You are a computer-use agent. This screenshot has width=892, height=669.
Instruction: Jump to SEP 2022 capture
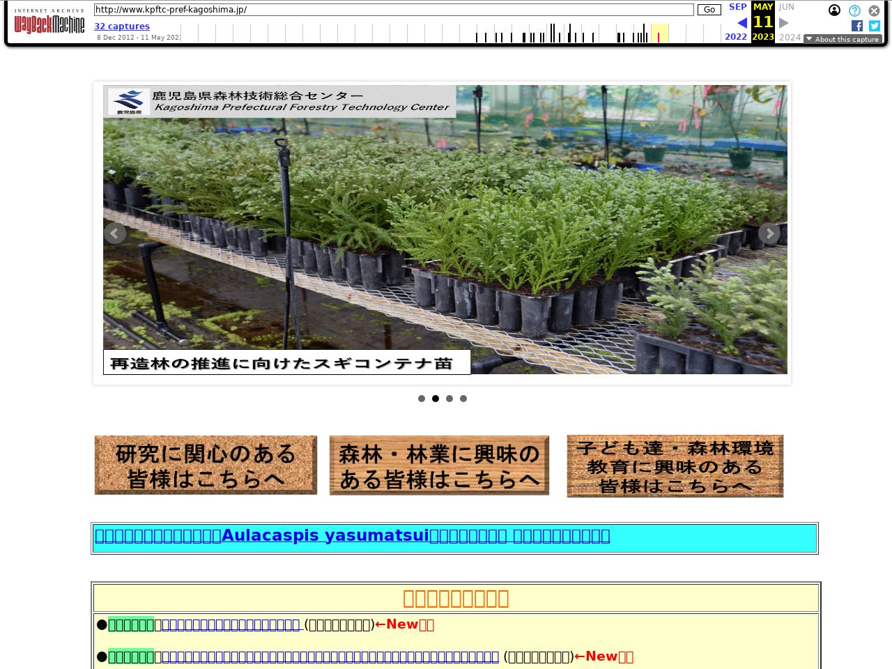737,7
